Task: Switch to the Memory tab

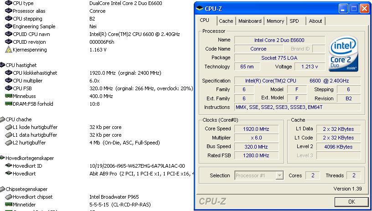Action: (275, 21)
